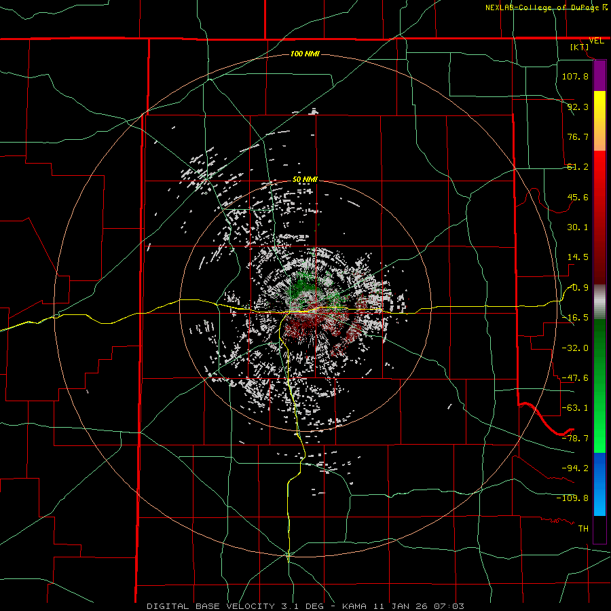The image size is (611, 611).
Task: Click the 45.6 velocity scale value
Action: [x=578, y=197]
